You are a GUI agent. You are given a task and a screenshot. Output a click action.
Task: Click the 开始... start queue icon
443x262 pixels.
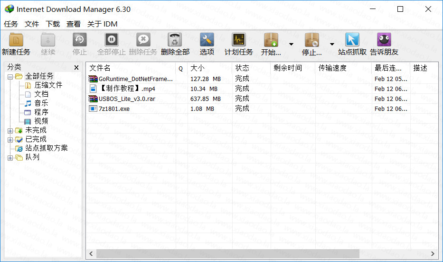click(271, 40)
